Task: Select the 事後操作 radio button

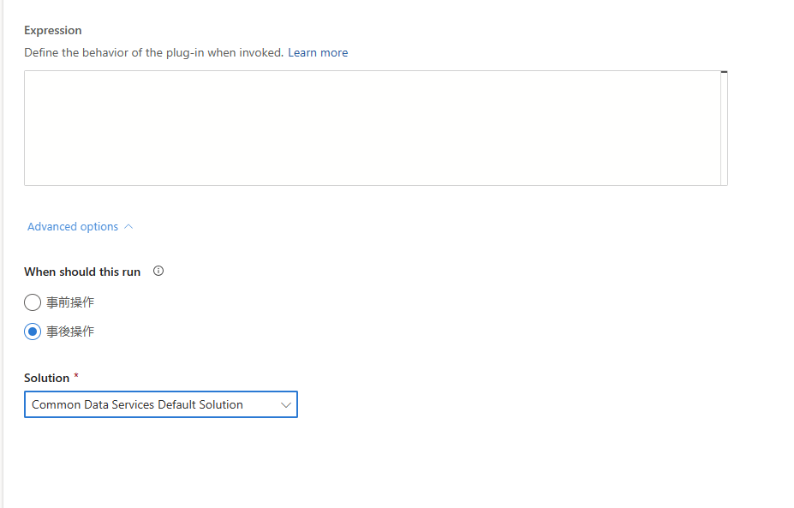Action: (x=33, y=332)
